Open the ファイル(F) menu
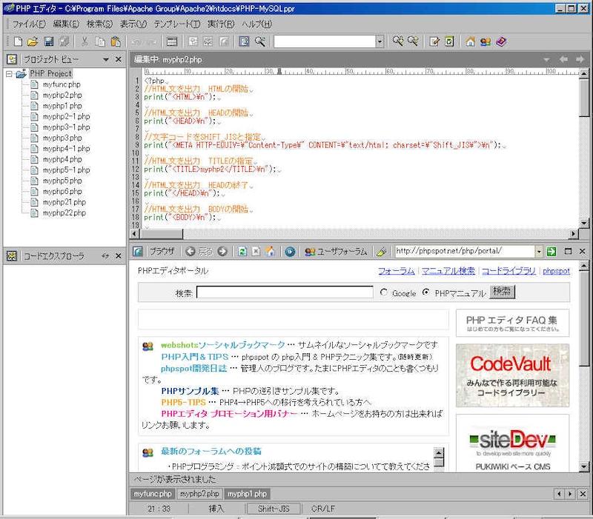593x519 pixels. coord(27,24)
